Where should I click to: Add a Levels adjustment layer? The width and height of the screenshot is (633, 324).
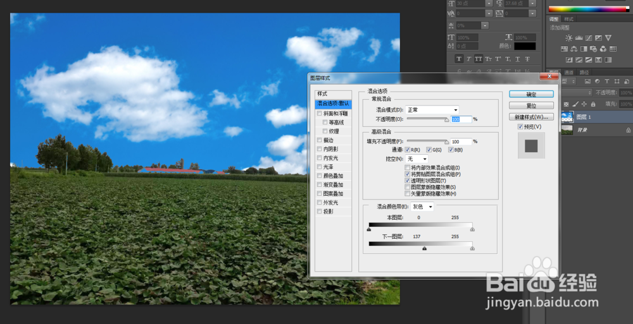pos(579,38)
